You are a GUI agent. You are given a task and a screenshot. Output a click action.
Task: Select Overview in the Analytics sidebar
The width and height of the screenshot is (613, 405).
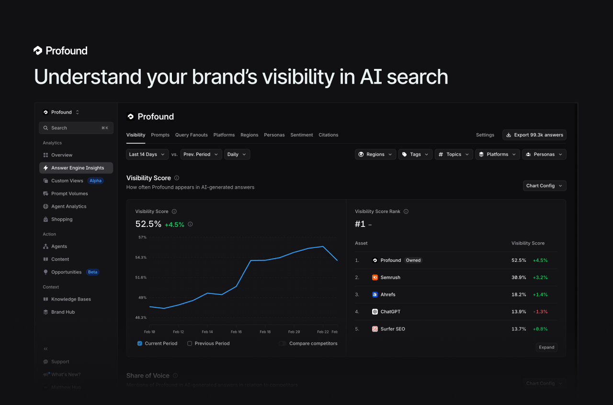(x=62, y=155)
